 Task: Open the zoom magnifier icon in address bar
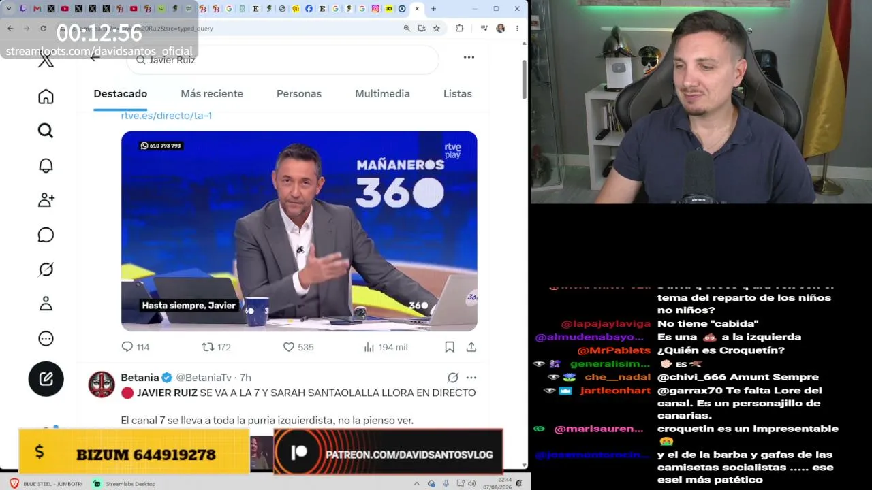pos(407,29)
